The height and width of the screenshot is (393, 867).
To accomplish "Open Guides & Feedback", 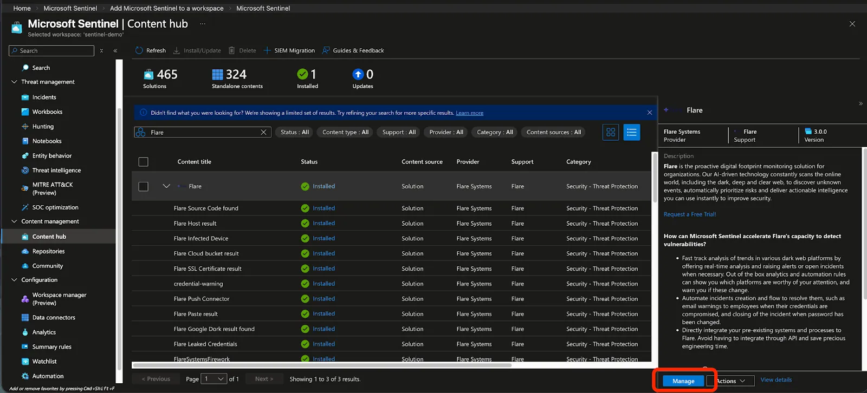I will coord(353,50).
